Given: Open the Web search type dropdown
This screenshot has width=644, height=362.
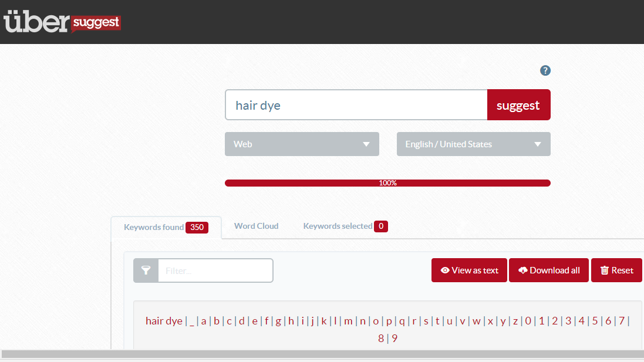Looking at the screenshot, I should (301, 144).
